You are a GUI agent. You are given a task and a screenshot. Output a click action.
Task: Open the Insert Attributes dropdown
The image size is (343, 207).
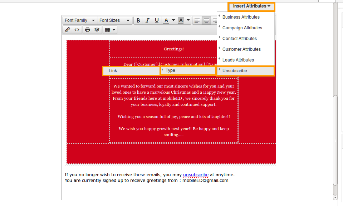coord(251,6)
